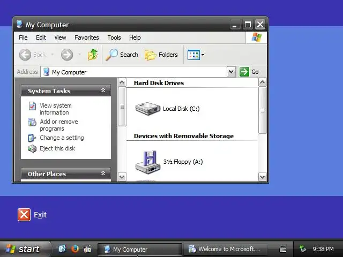Open the Edit menu

[41, 37]
